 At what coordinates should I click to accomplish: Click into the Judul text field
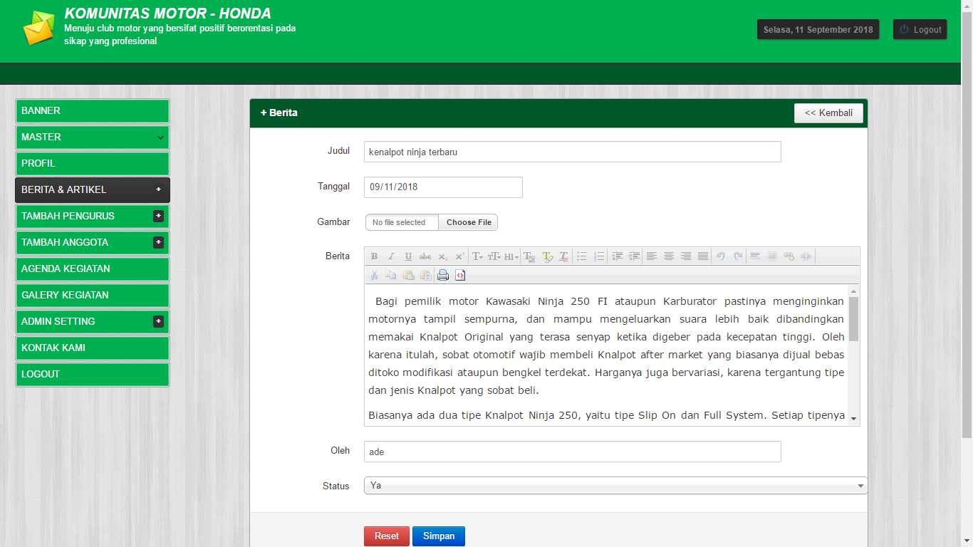pos(572,152)
